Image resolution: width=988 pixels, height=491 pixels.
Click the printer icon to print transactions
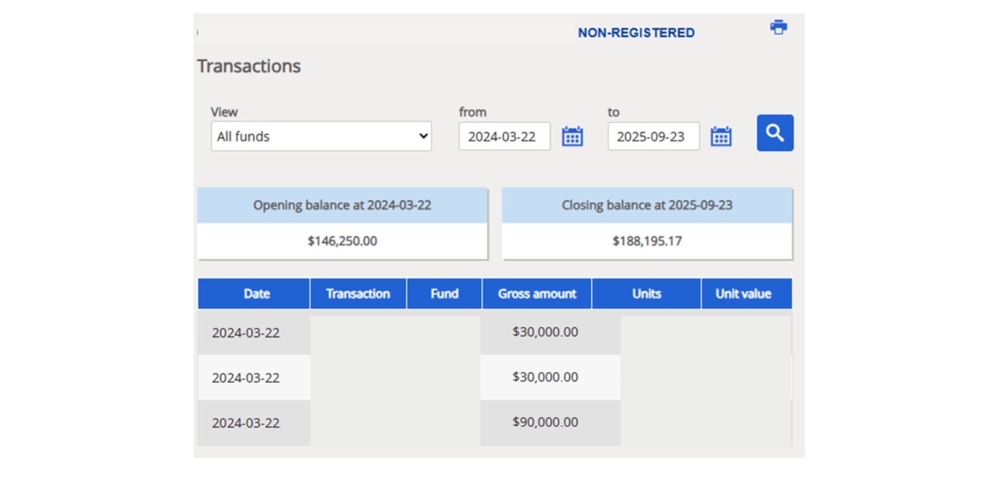tap(778, 27)
